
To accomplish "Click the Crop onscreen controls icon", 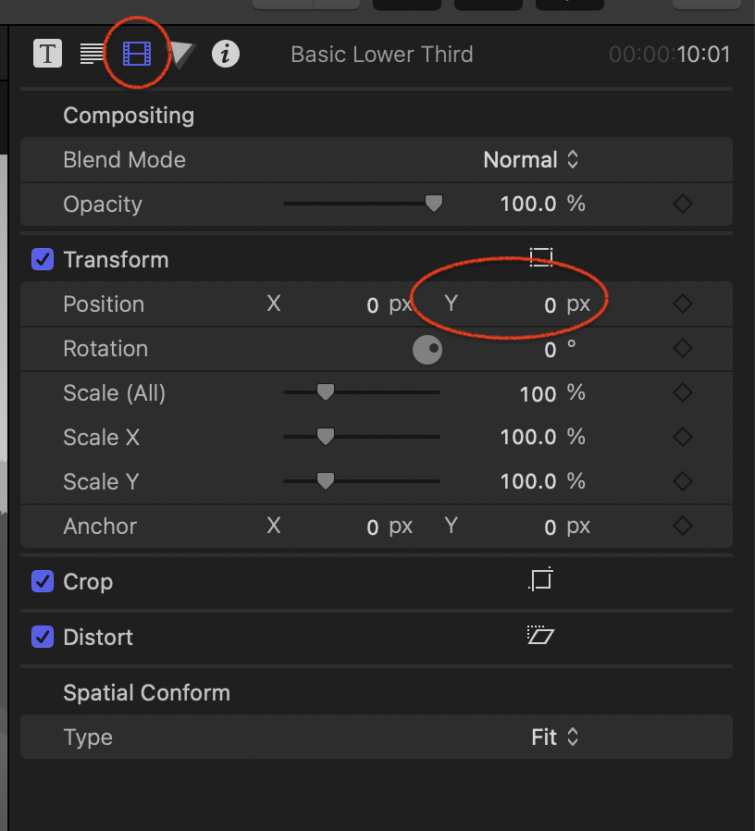I will [x=541, y=580].
